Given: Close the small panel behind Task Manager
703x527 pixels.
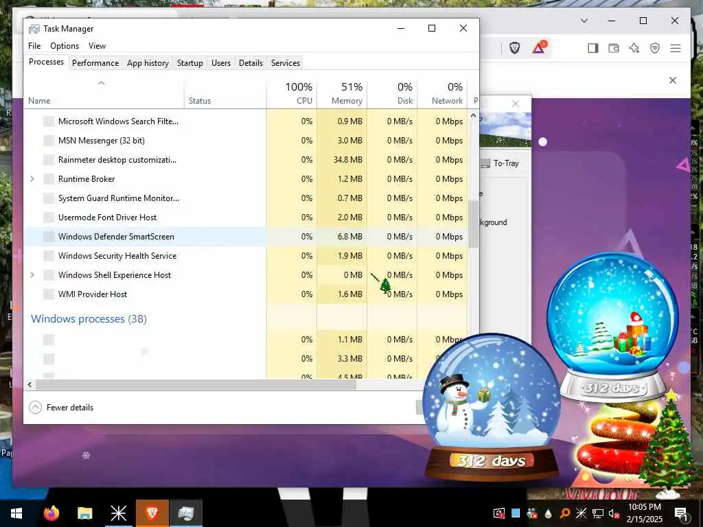Looking at the screenshot, I should [516, 104].
